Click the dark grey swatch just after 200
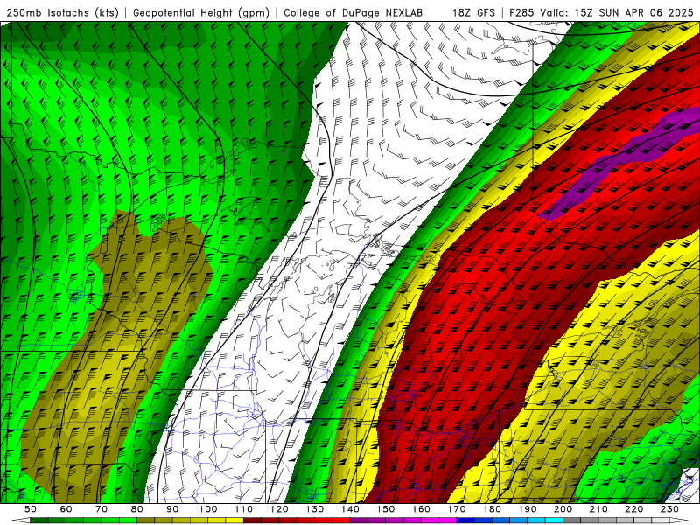The image size is (700, 525). [572, 520]
